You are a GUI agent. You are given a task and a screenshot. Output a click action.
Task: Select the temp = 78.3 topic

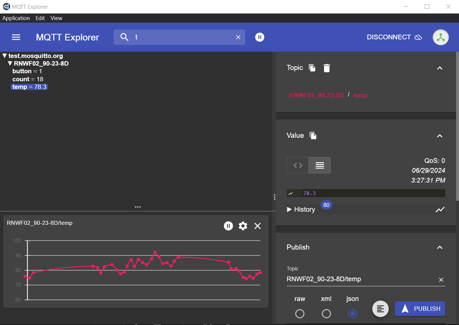coord(30,87)
